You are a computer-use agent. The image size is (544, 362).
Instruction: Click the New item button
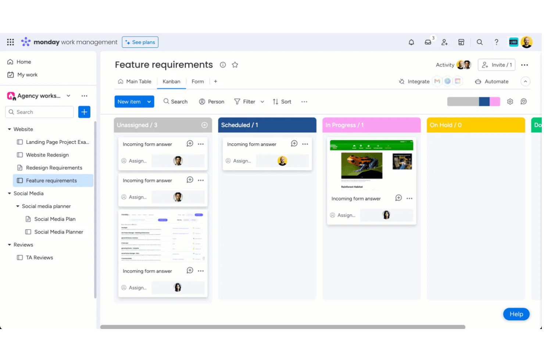click(129, 102)
